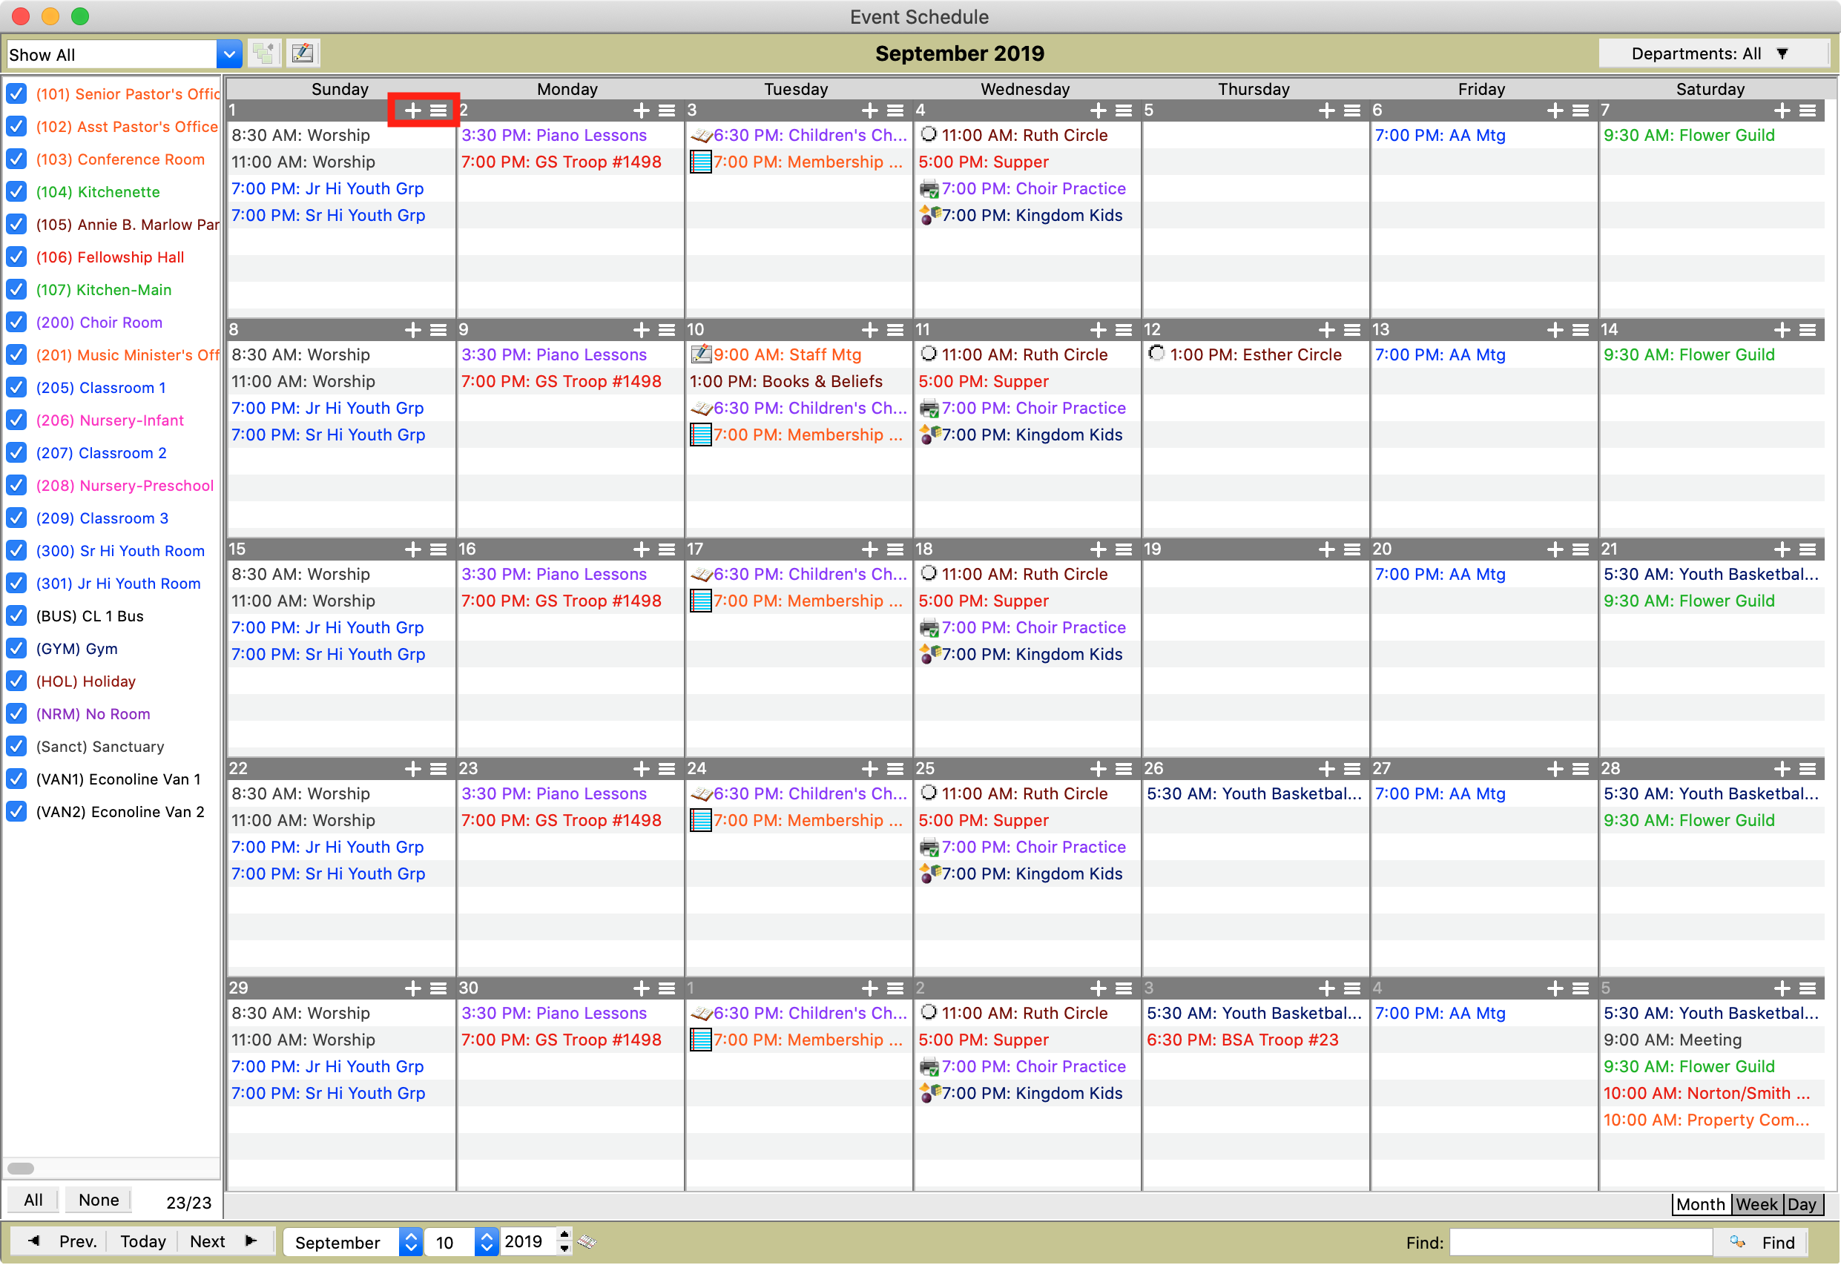Disable the (Sanct) Sanctuary checkbox
Image resolution: width=1841 pixels, height=1265 pixels.
point(16,747)
